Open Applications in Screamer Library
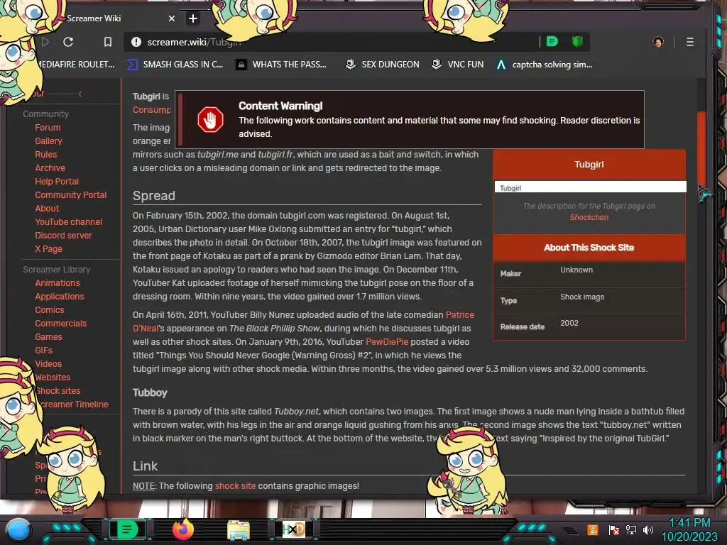The width and height of the screenshot is (727, 545). pos(60,296)
